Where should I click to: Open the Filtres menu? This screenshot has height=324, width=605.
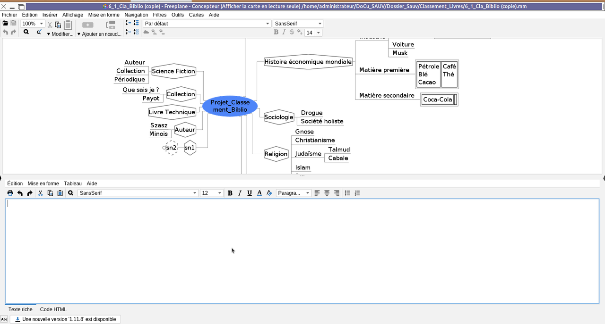[160, 15]
